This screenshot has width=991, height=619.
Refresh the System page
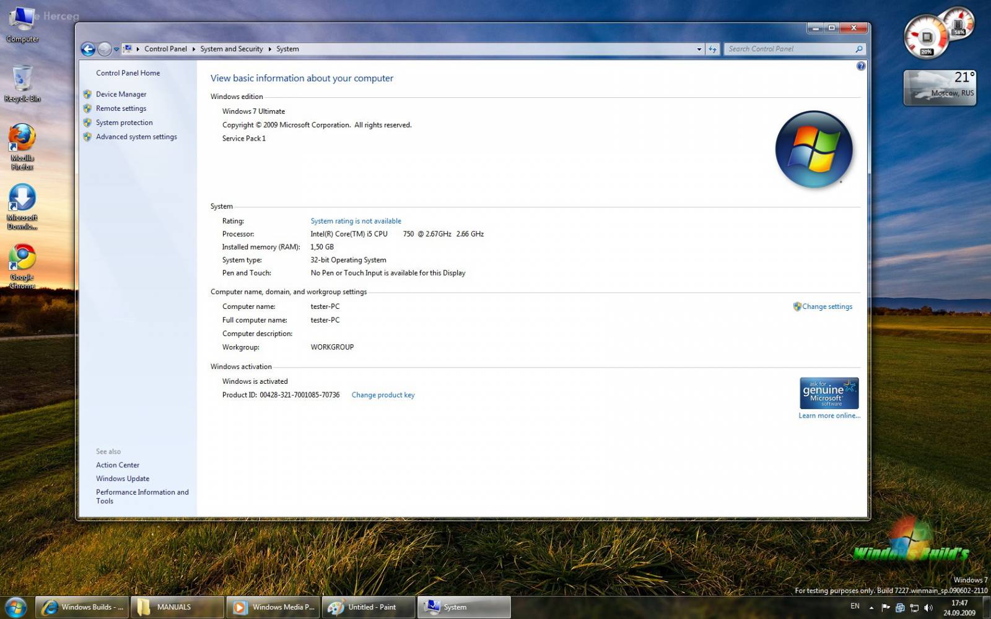tap(712, 49)
